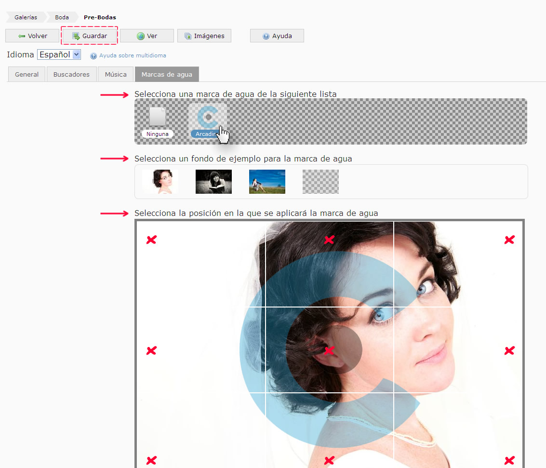Click the Pre-Bodas breadcrumb title
The image size is (546, 468).
[100, 17]
